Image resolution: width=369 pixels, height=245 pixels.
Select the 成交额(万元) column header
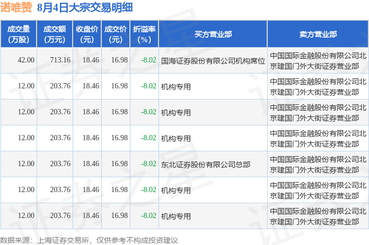click(55, 34)
